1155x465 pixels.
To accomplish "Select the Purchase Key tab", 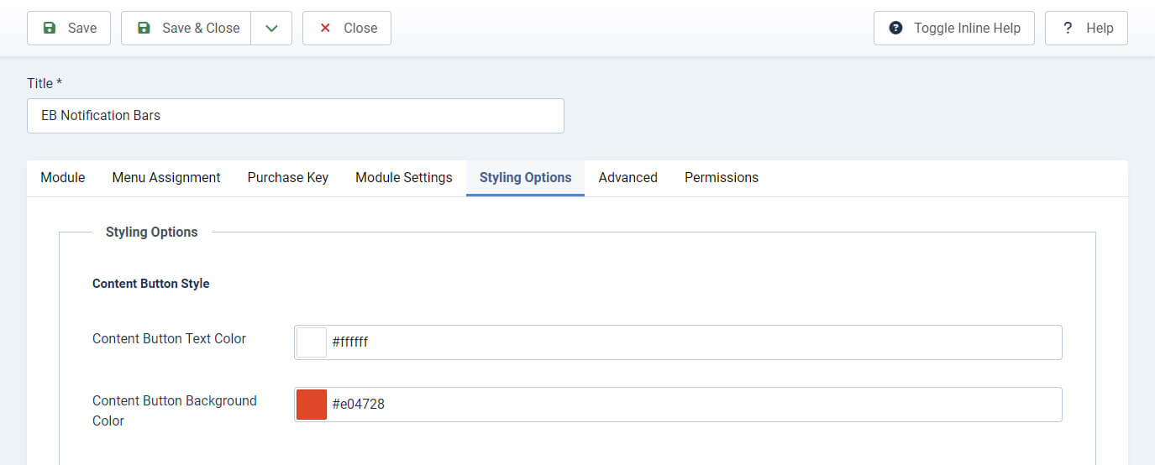I will pos(288,177).
